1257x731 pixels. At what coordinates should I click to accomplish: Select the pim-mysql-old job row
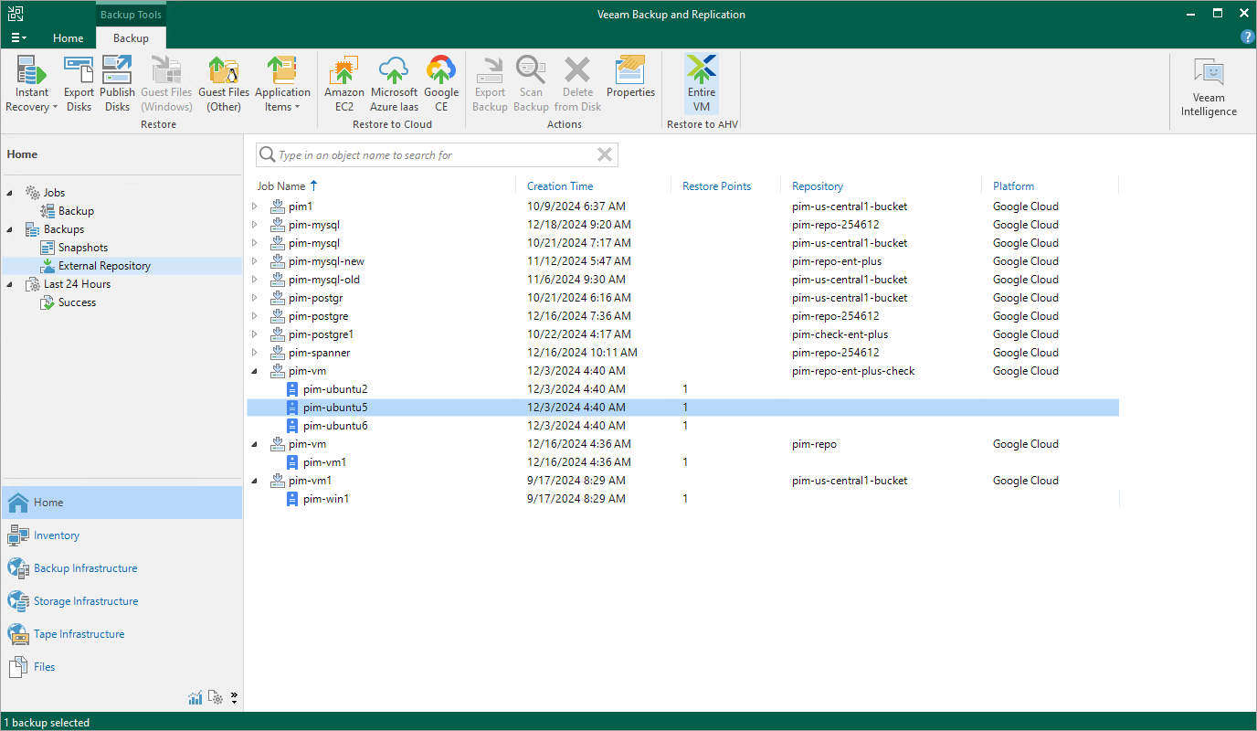(682, 280)
